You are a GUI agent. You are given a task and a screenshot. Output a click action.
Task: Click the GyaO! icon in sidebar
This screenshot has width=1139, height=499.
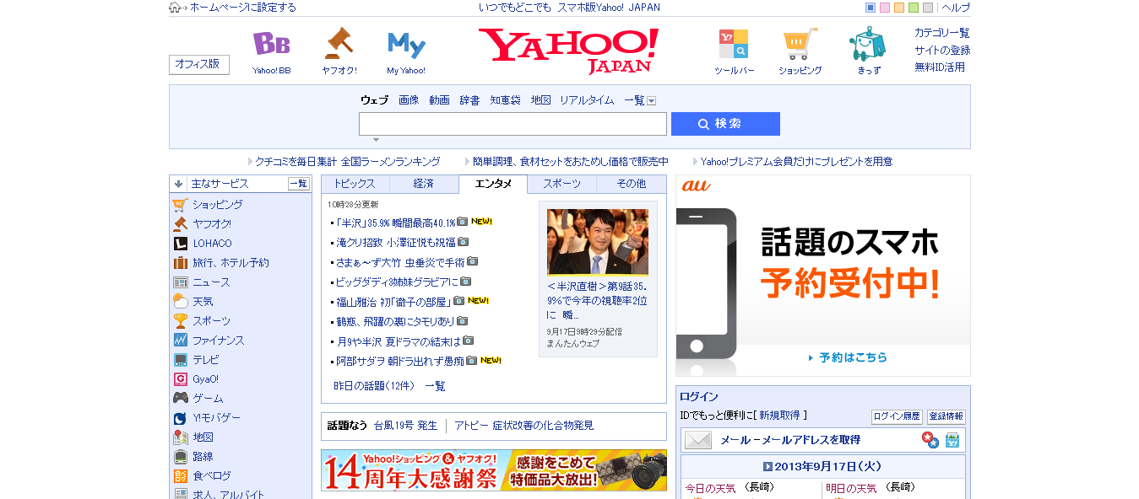180,379
